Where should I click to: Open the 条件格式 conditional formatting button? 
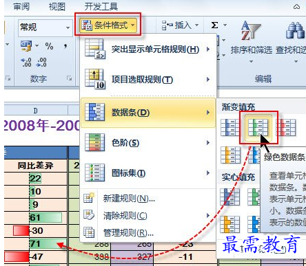point(108,25)
